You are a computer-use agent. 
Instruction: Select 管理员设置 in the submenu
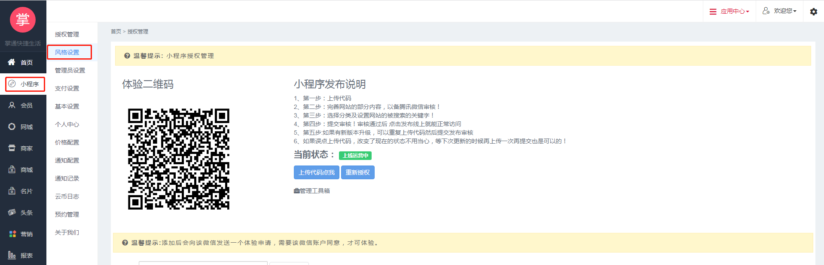[x=70, y=70]
